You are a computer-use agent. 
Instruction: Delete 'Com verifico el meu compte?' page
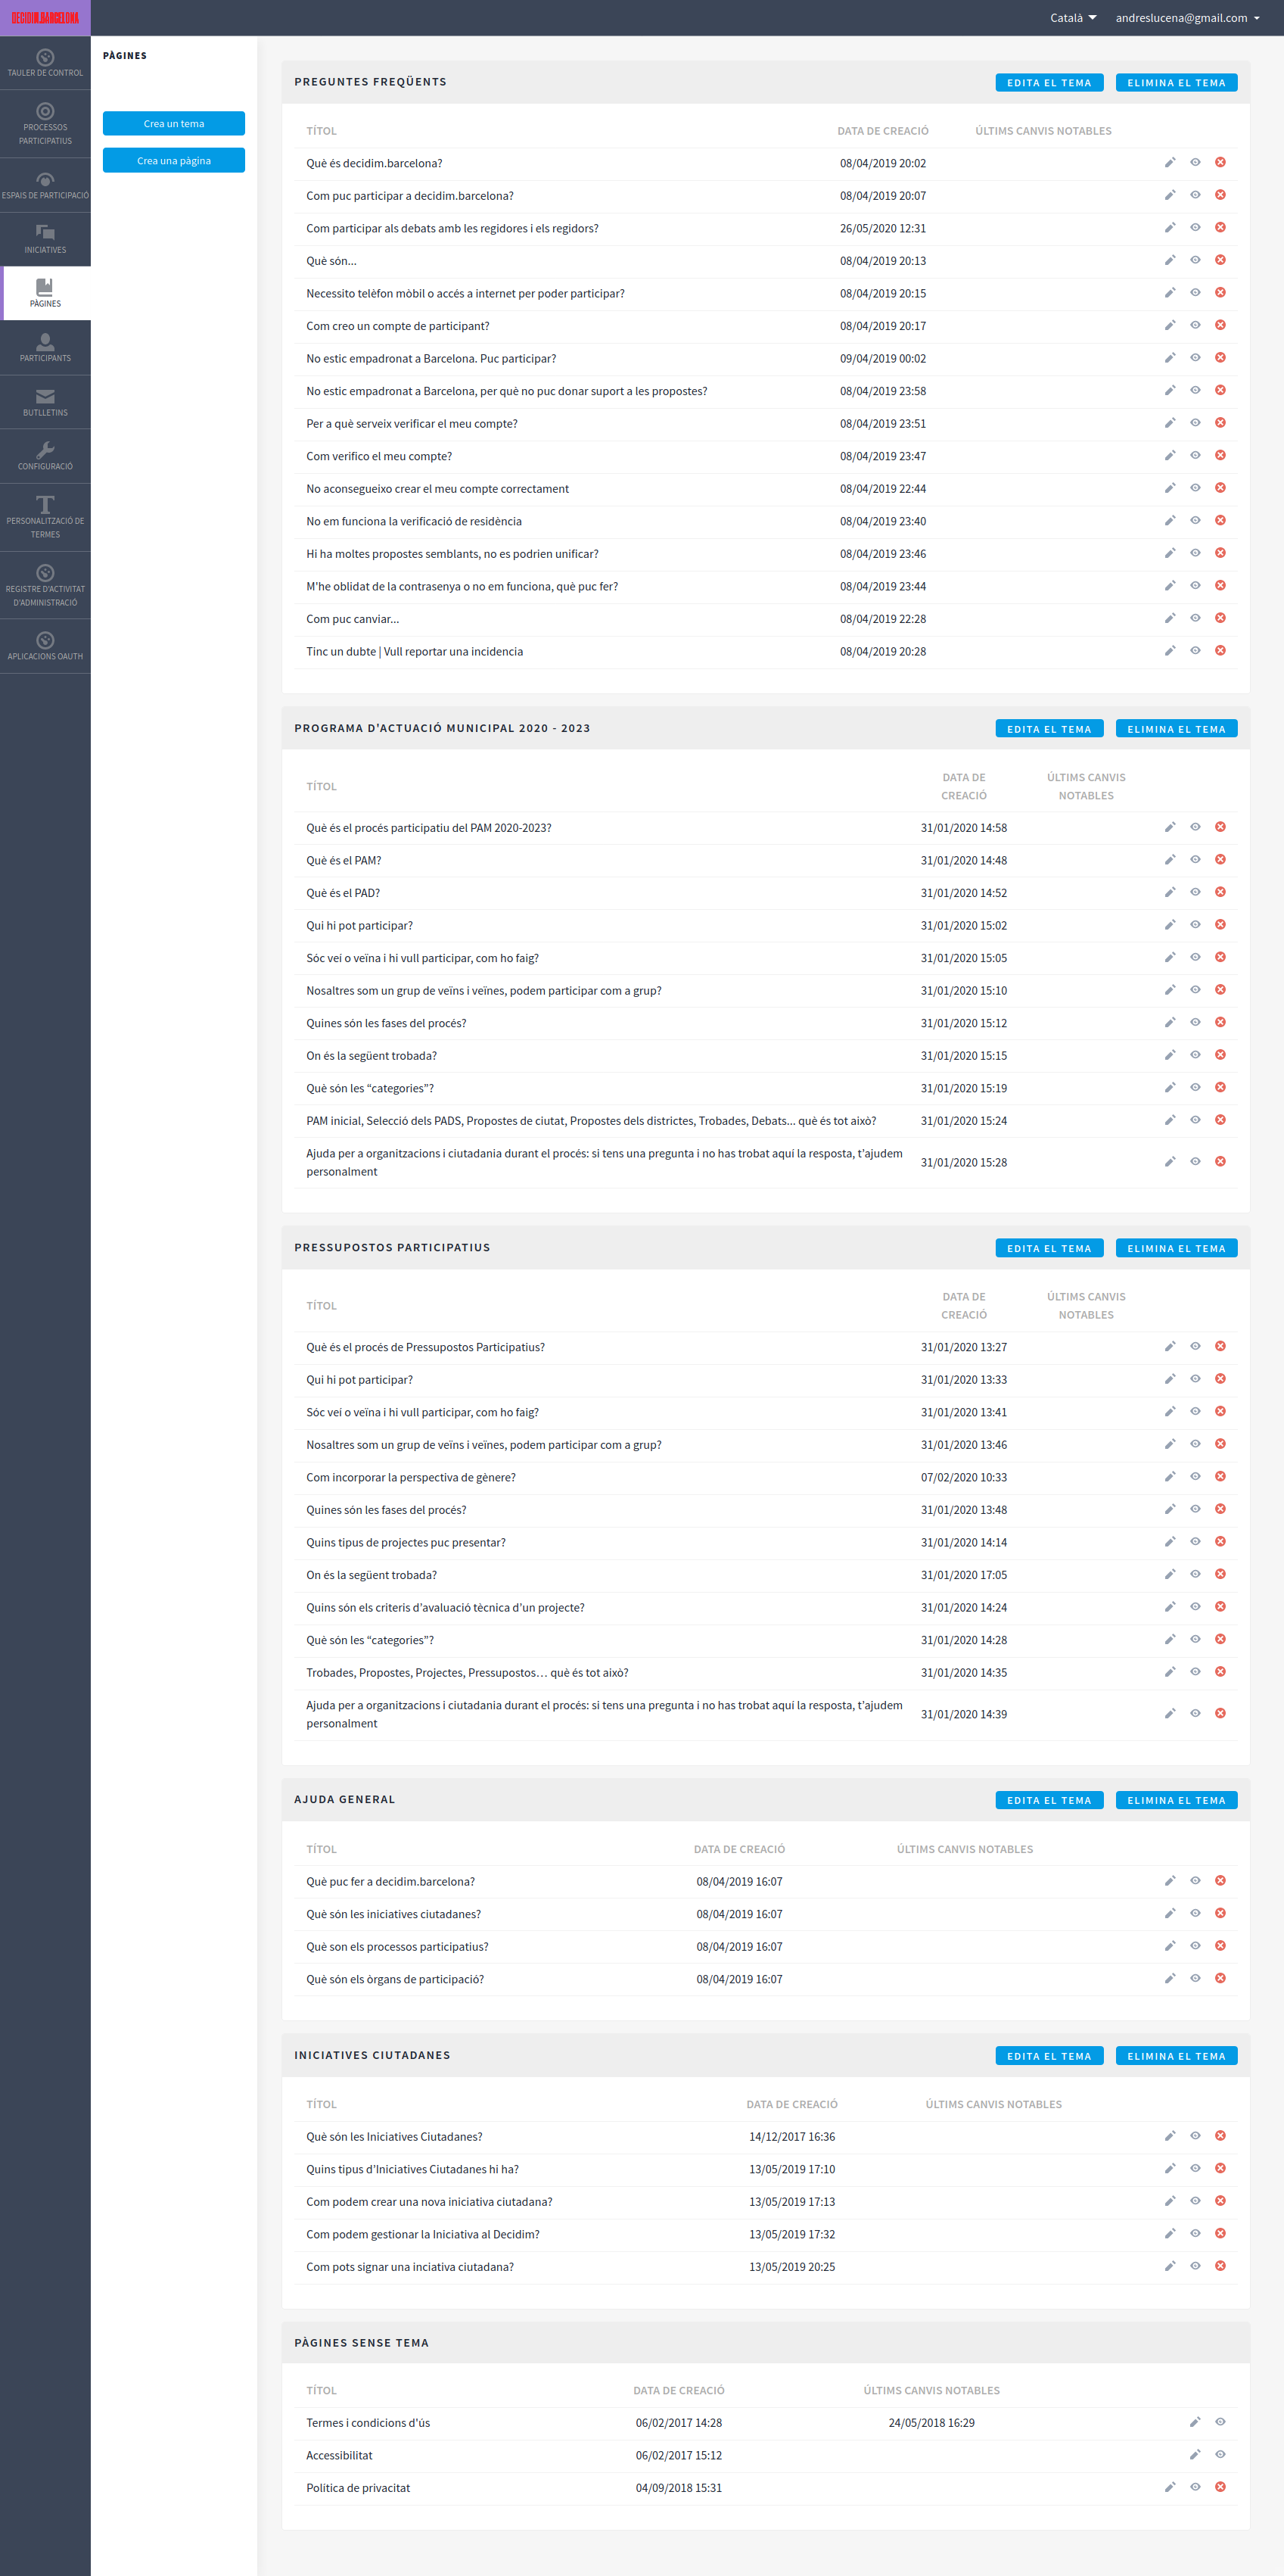point(1220,455)
